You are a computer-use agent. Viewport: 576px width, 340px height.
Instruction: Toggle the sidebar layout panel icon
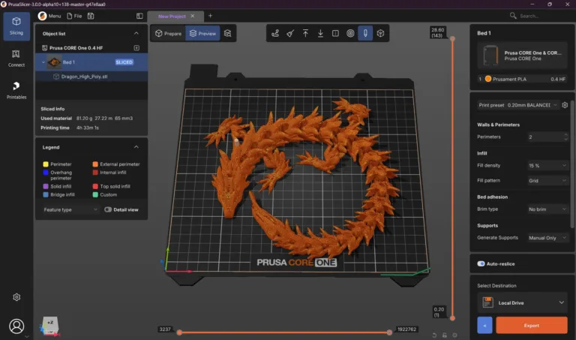tap(139, 16)
